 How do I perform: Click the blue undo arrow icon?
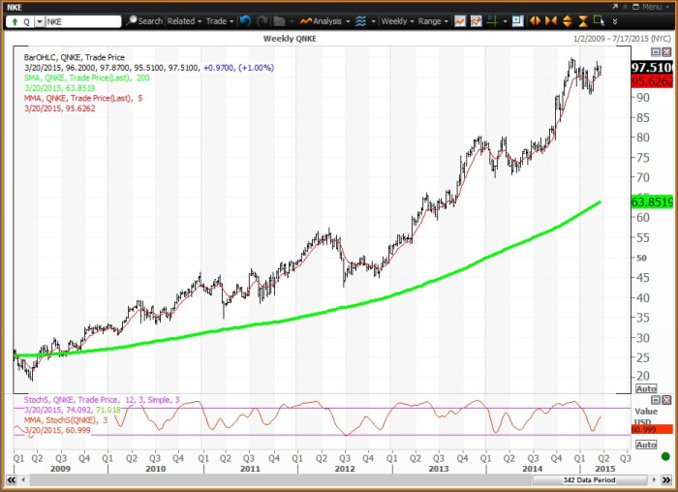(x=244, y=20)
